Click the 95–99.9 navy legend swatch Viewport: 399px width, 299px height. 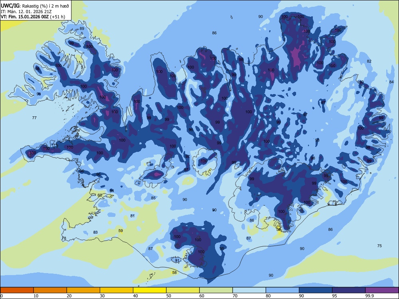pyautogui.click(x=349, y=290)
